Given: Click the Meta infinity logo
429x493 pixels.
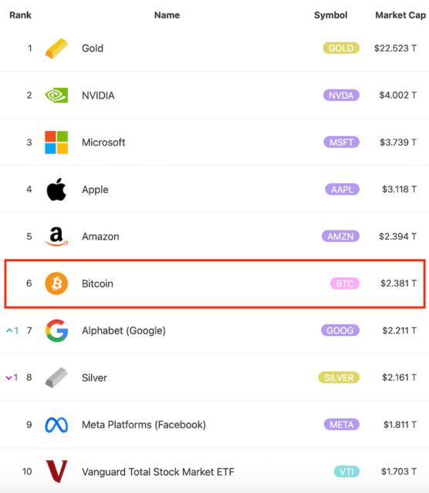Looking at the screenshot, I should click(x=56, y=424).
